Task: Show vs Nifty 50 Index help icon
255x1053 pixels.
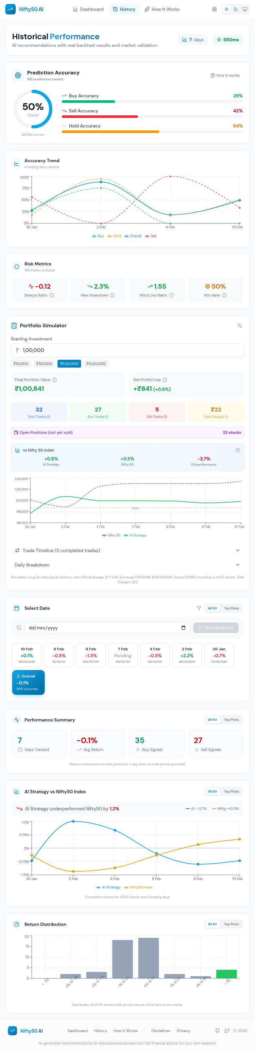Action: (x=237, y=450)
